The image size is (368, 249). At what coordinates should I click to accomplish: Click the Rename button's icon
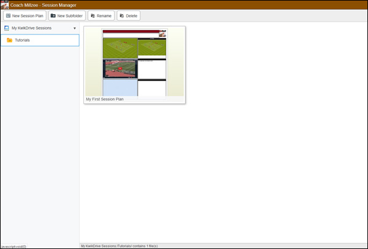pyautogui.click(x=93, y=15)
